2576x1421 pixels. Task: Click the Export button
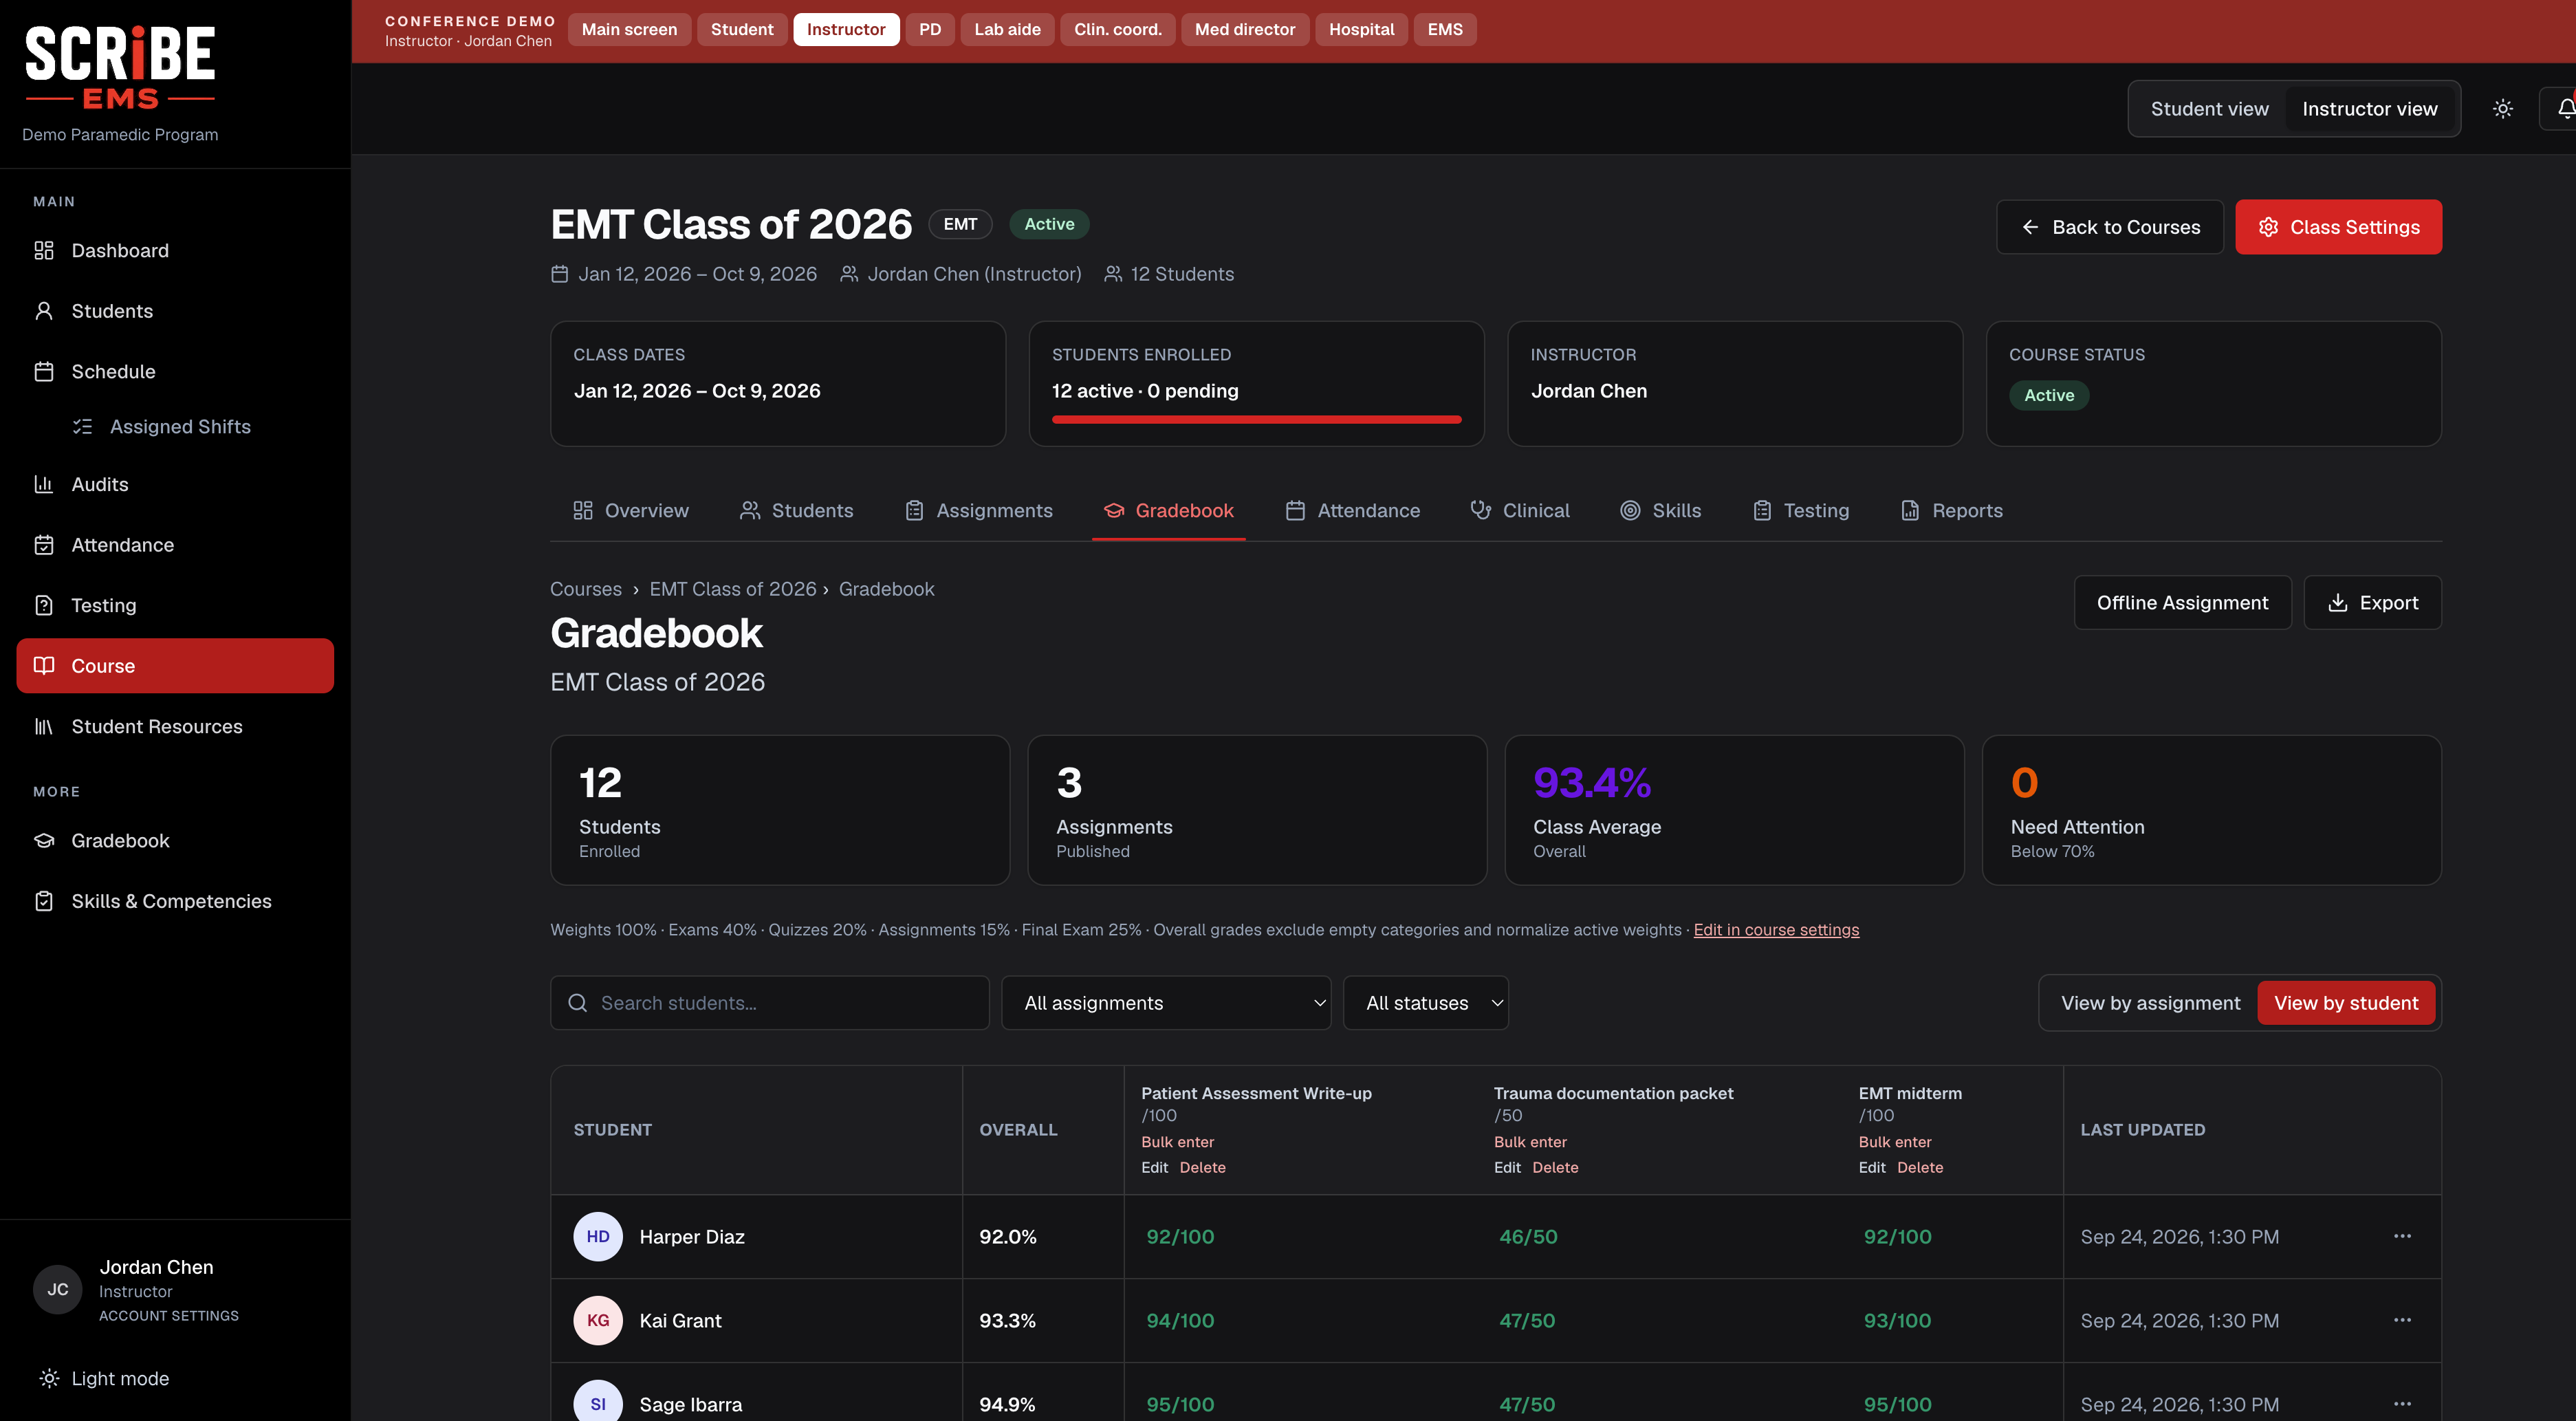pyautogui.click(x=2372, y=603)
